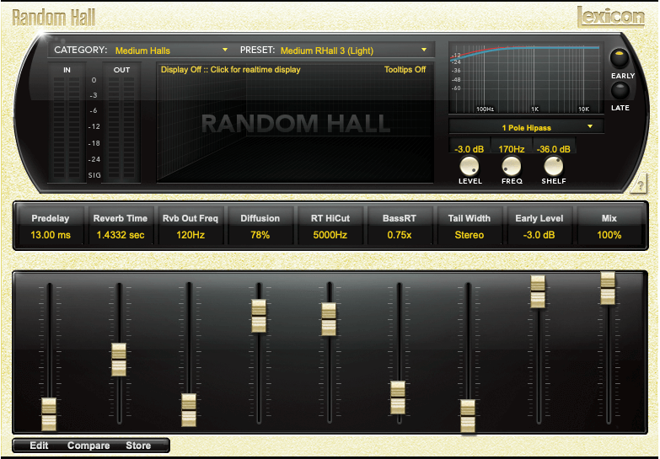The height and width of the screenshot is (459, 660).
Task: Click the EQ frequency response graph
Action: pyautogui.click(x=526, y=77)
